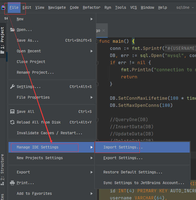Toggle the fold marker at 'if err != nil'

(x=97, y=63)
